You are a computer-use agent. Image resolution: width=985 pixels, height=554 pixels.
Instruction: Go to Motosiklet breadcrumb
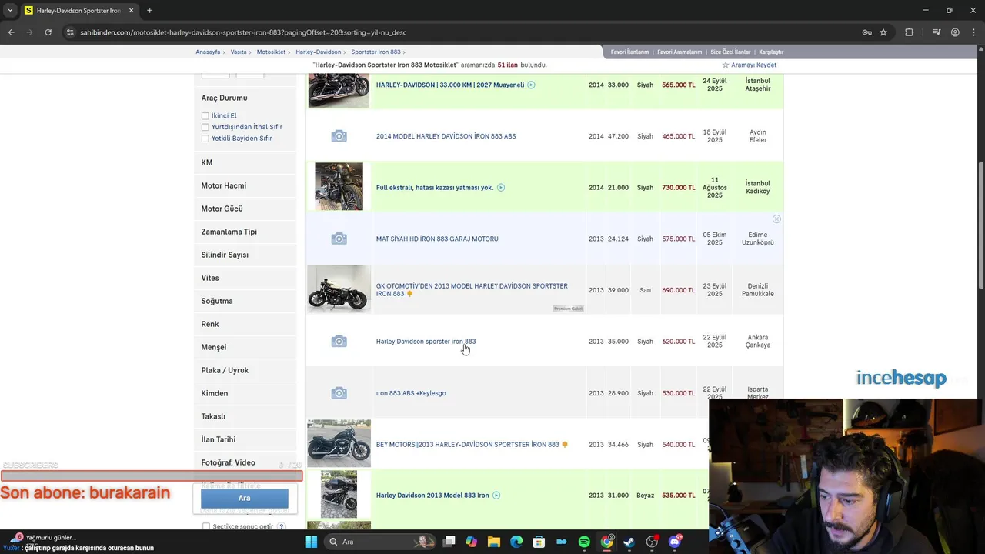[271, 52]
